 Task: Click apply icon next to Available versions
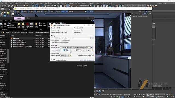70,56
